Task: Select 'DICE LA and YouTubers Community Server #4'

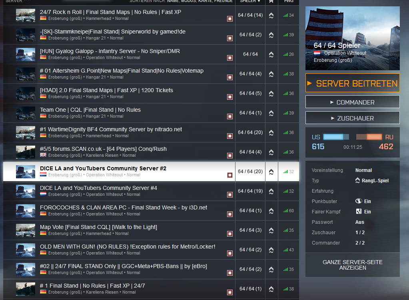Action: coord(151,191)
